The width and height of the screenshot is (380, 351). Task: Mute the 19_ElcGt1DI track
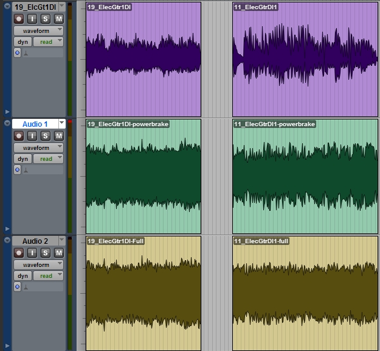click(x=58, y=19)
